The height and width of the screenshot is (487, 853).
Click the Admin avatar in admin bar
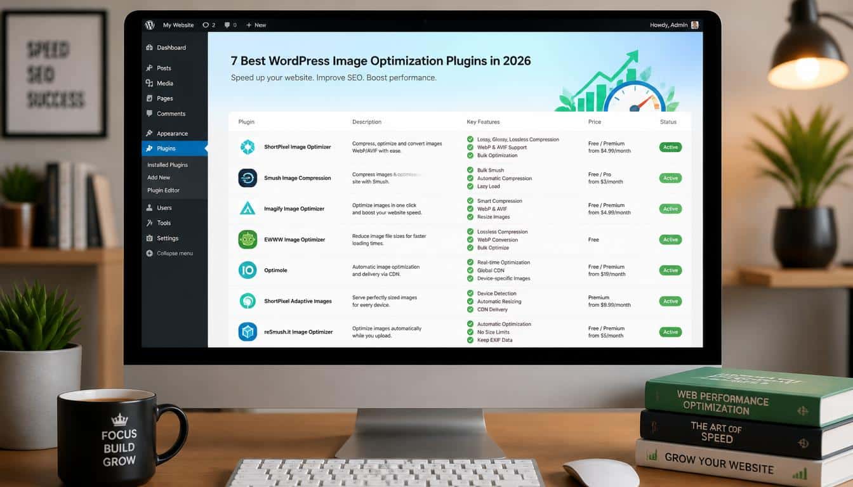[x=694, y=25]
